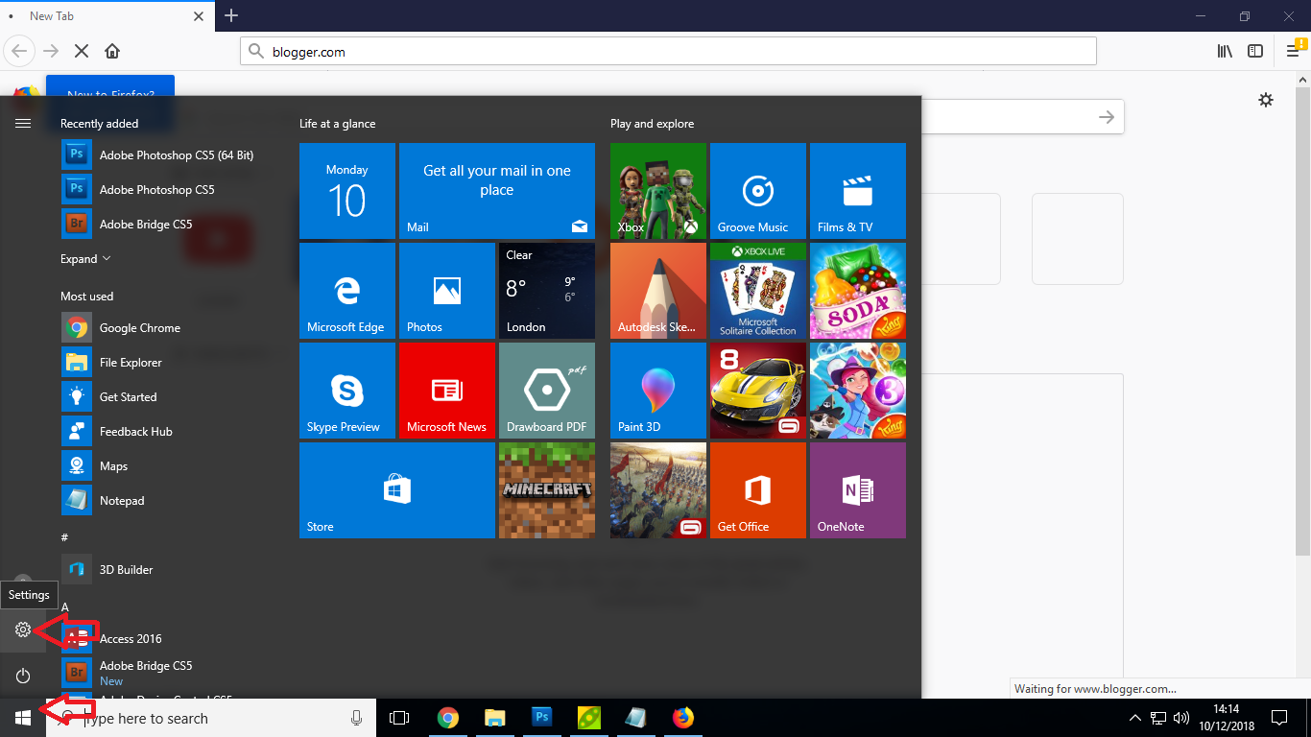1311x737 pixels.
Task: Show hidden system tray icons chevron
Action: (x=1135, y=718)
